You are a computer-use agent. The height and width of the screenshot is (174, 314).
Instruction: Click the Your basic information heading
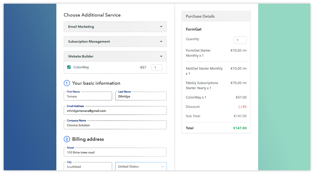pyautogui.click(x=96, y=83)
